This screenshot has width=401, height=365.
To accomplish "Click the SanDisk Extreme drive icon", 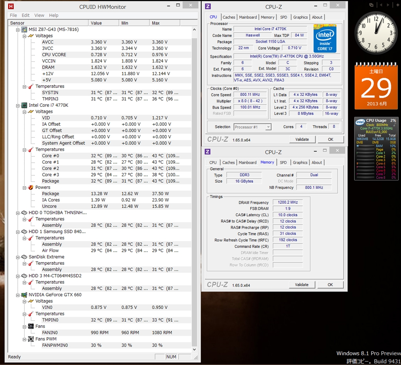I will (24, 257).
